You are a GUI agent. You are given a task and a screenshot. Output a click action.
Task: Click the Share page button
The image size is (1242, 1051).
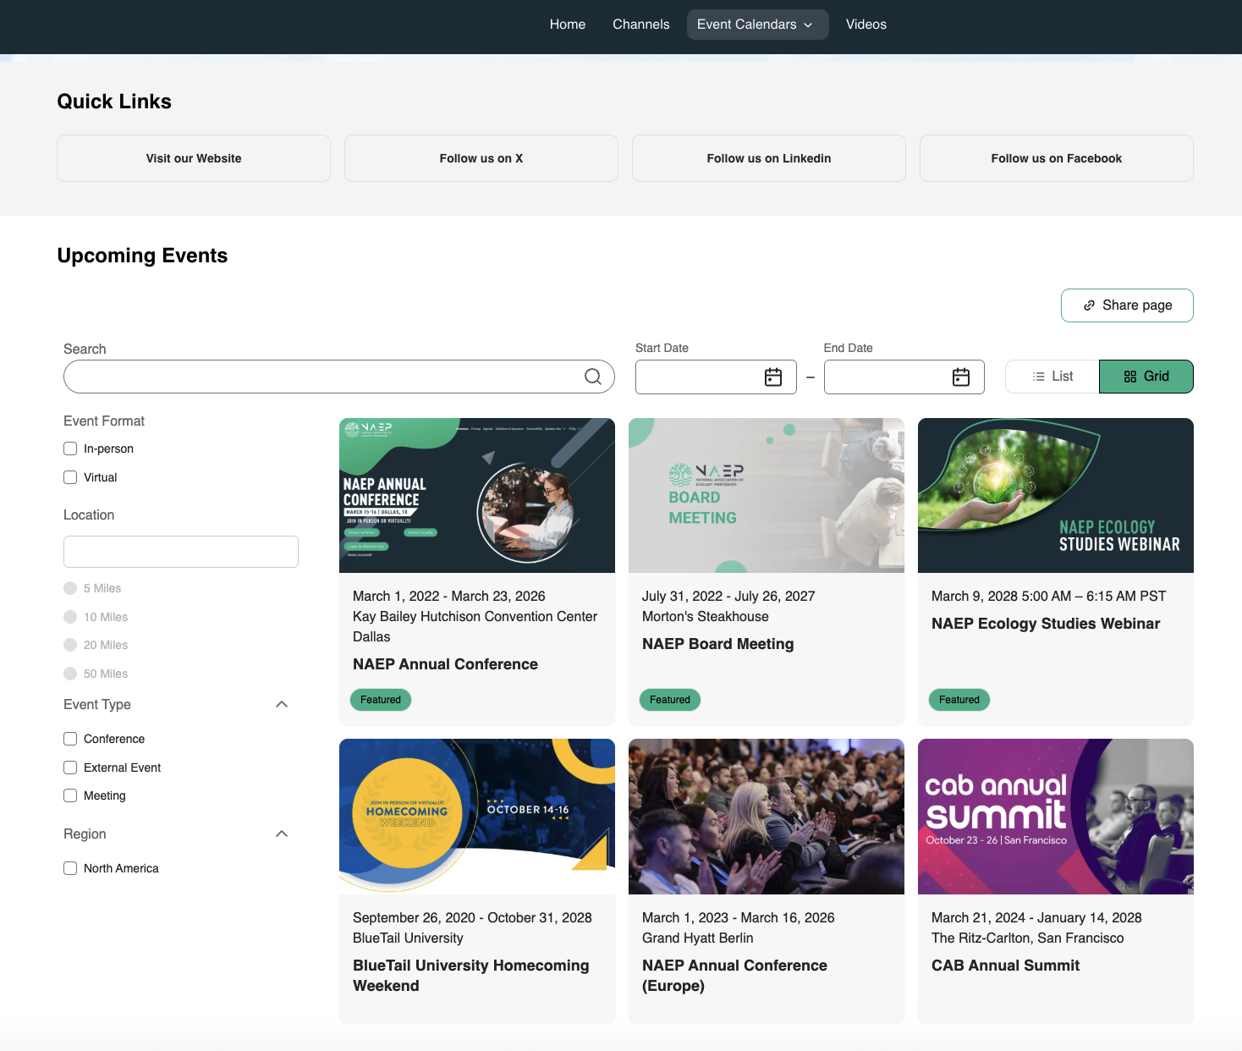(1127, 305)
